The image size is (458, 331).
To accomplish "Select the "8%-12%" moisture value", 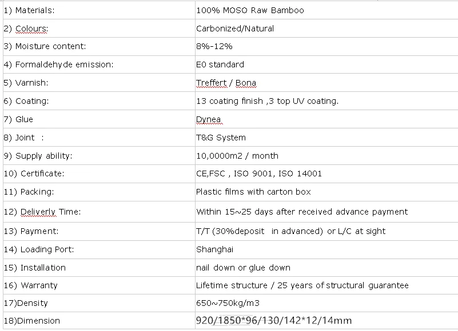I will pos(214,46).
